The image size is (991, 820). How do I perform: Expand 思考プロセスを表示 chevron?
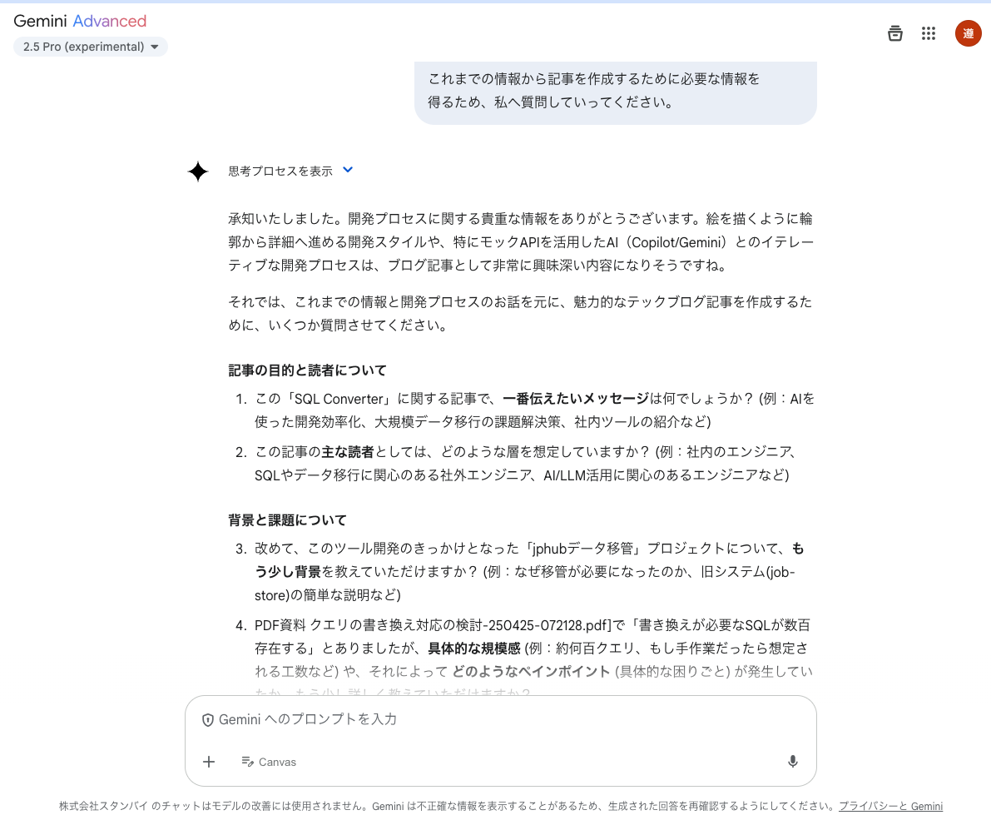348,170
